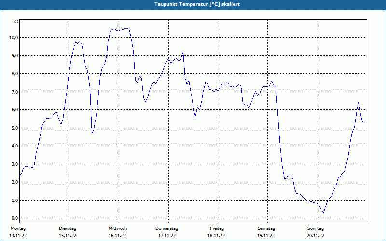
Task: Click the '14.11.22' date label
Action: [x=18, y=236]
